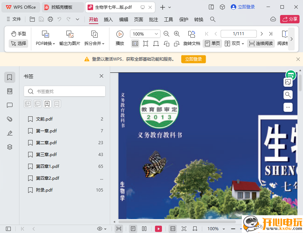Enable 单页 single page view
Screen dimensions: 303x233
point(212,44)
